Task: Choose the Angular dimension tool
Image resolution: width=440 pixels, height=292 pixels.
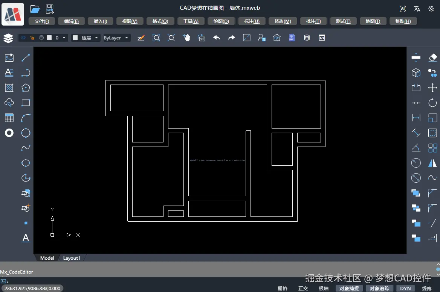Action: pos(416,148)
